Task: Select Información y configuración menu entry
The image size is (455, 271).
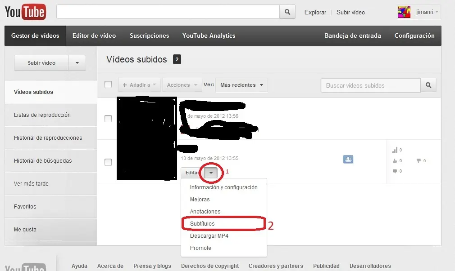Action: click(224, 187)
